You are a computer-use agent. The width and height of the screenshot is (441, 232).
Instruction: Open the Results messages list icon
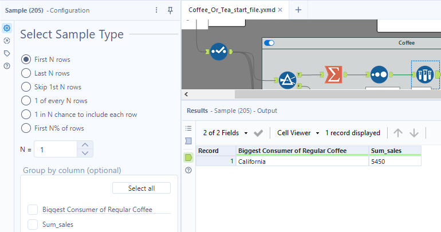(x=188, y=128)
